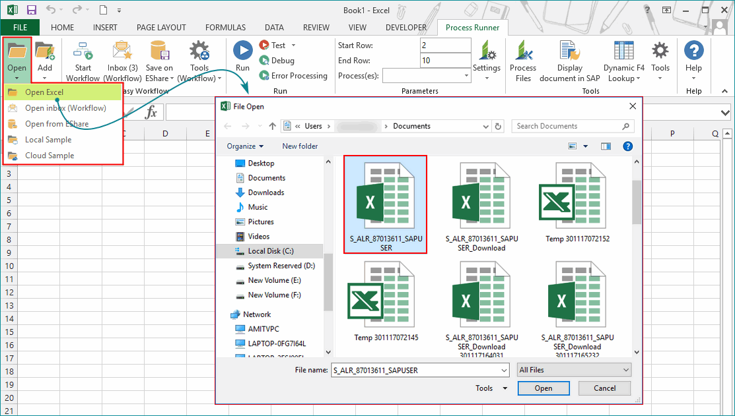Refresh the Documents folder listing
This screenshot has width=735, height=416.
pyautogui.click(x=498, y=127)
